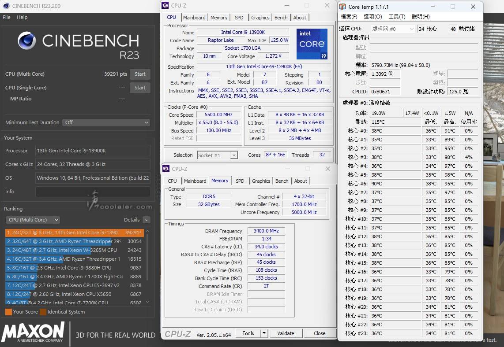This screenshot has width=504, height=347.
Task: Click the Tools dropdown arrow in CPU-Z
Action: (x=264, y=333)
